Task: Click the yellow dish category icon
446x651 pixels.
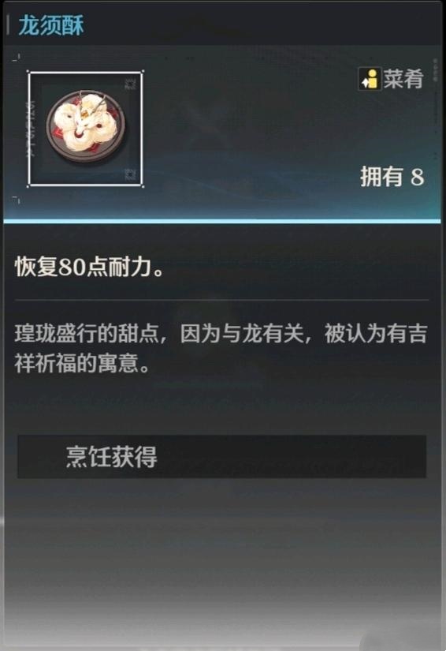Action: [370, 79]
